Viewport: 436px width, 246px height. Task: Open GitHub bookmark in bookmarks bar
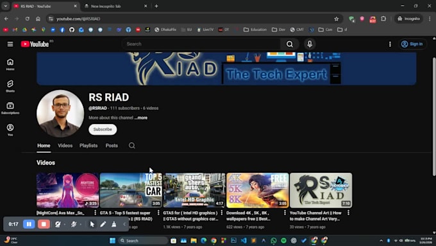click(72, 30)
